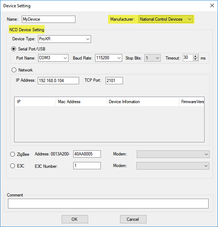Screen dimensions: 218x227
Task: Choose the ZigBee connection option
Action: (x=12, y=154)
